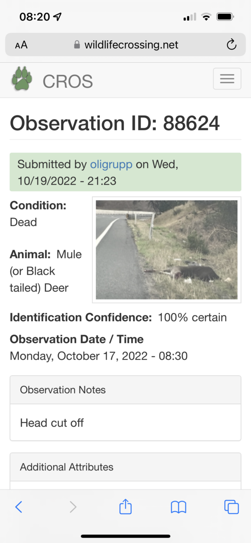This screenshot has width=251, height=543.
Task: Tap the green Submitted by banner
Action: (x=125, y=172)
